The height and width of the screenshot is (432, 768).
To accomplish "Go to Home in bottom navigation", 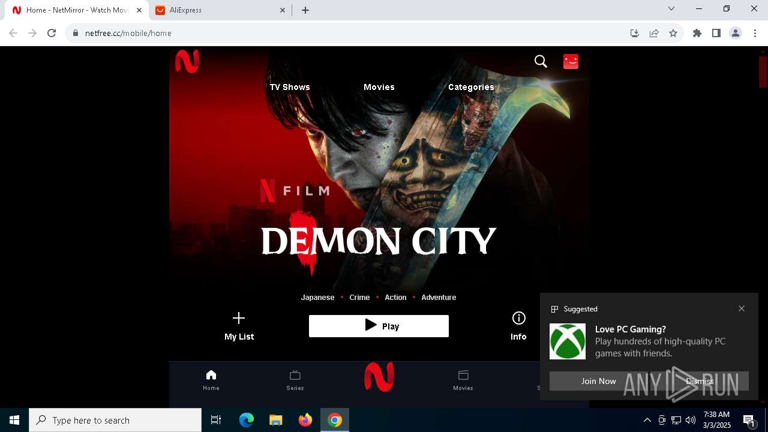I will point(211,380).
